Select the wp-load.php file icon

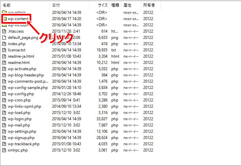click(4, 113)
